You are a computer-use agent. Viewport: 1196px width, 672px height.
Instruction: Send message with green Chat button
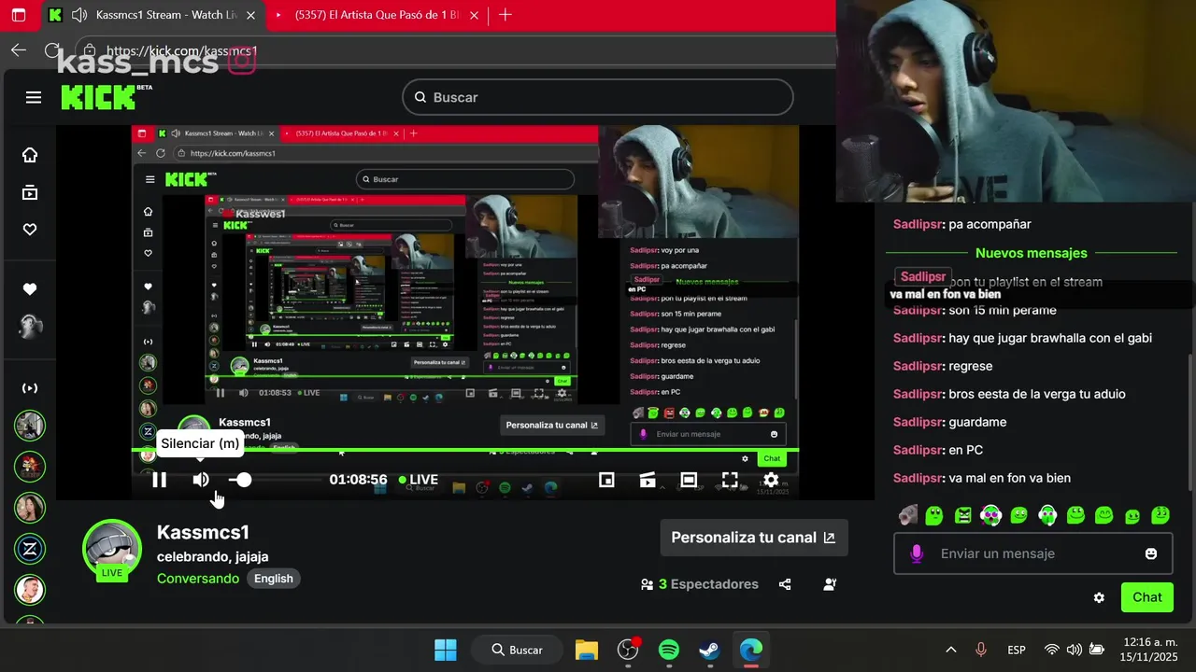(1147, 597)
